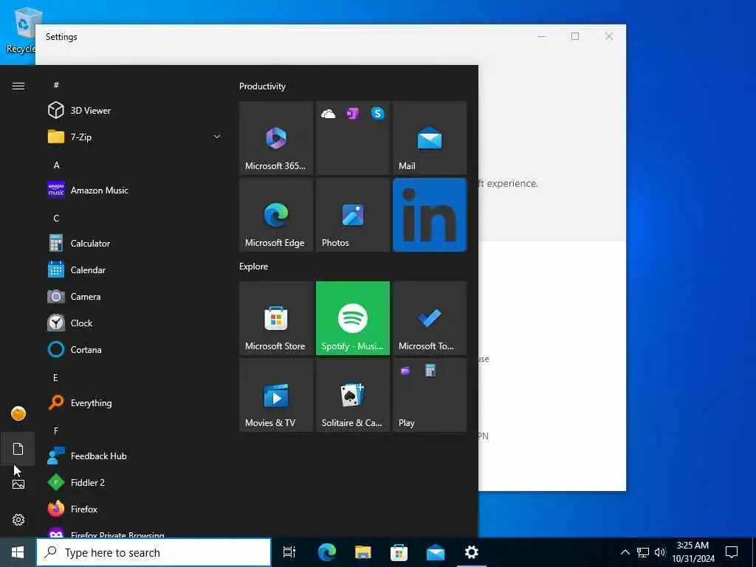756x567 pixels.
Task: Jump to letter index via # header
Action: click(56, 85)
